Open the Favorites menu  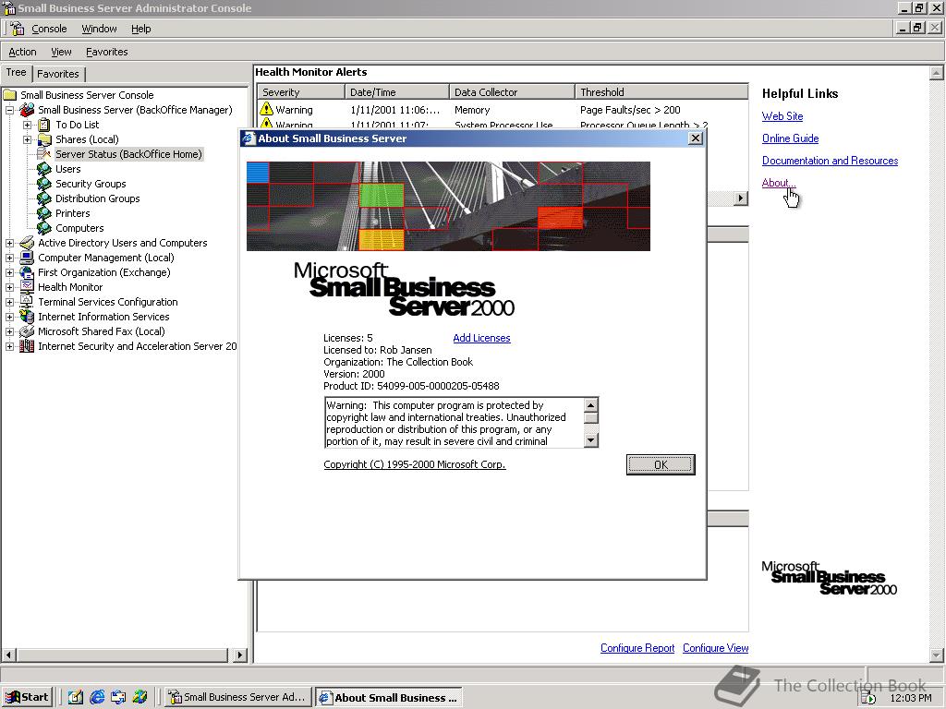click(107, 52)
